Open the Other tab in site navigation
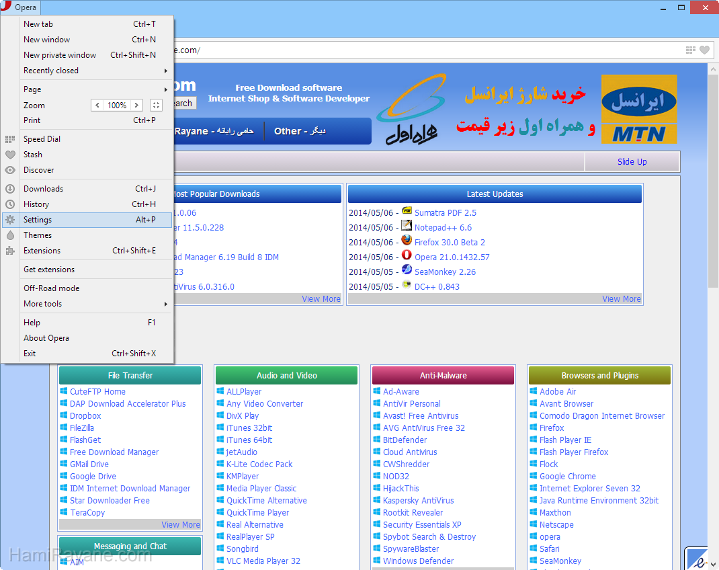The width and height of the screenshot is (719, 570). 300,131
